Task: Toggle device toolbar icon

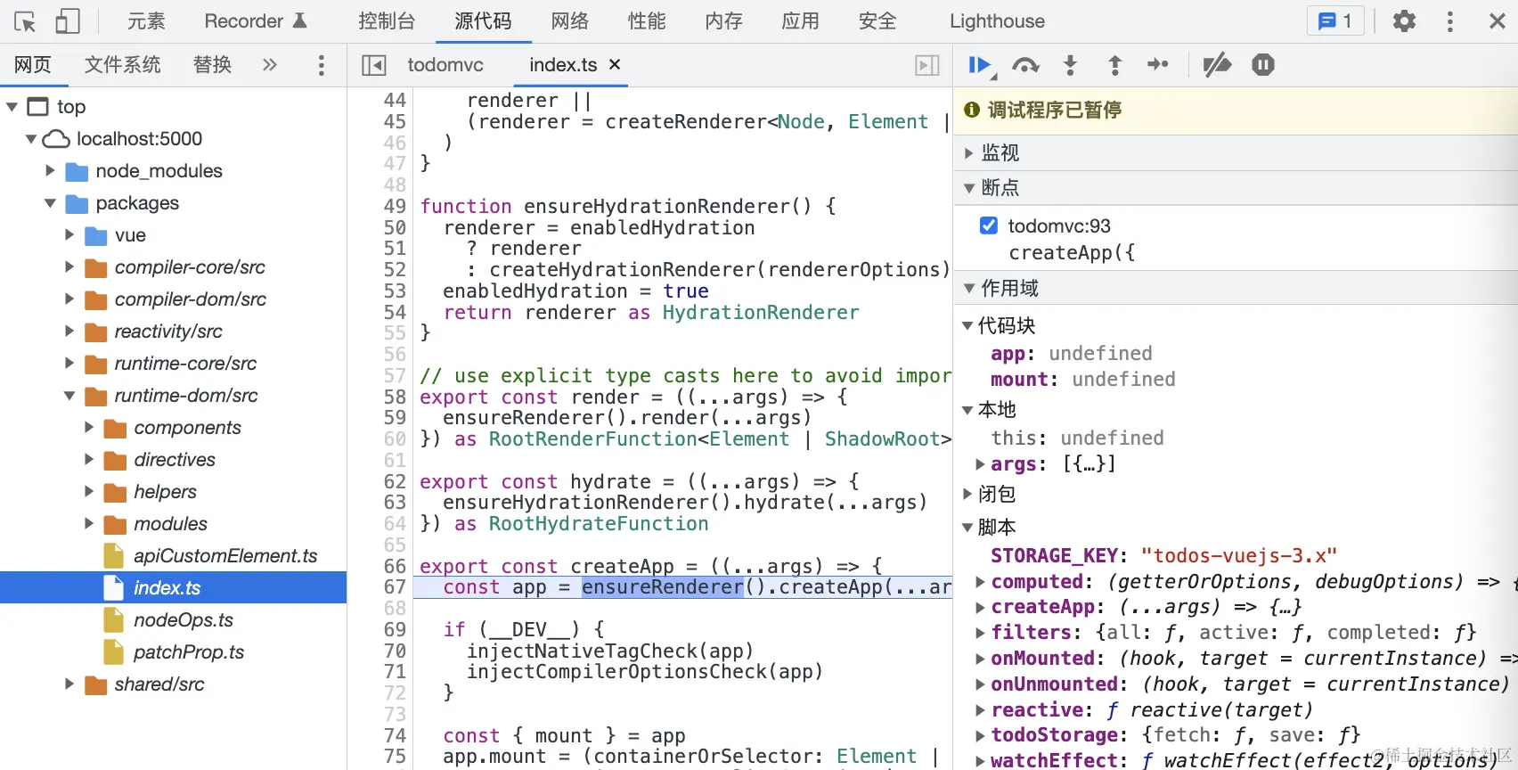Action: point(68,21)
